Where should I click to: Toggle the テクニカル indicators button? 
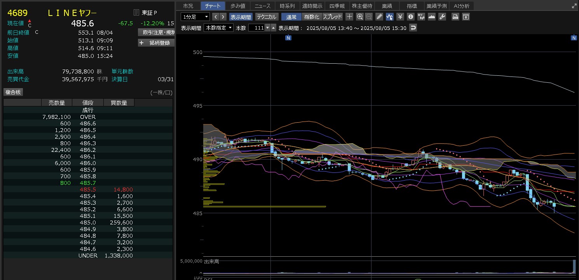coord(267,17)
